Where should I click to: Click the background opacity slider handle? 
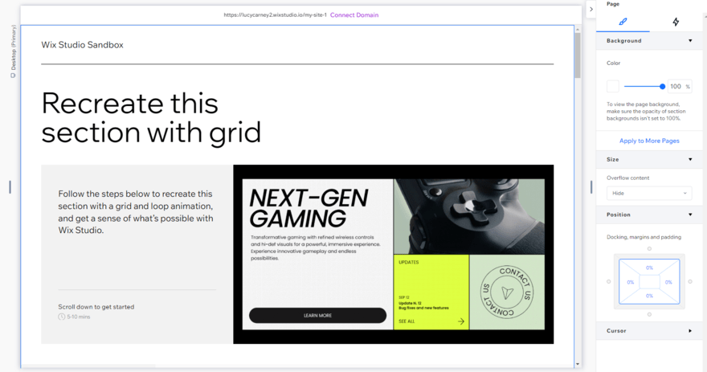(662, 86)
